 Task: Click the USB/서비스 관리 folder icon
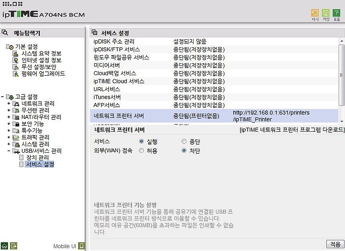(16, 151)
